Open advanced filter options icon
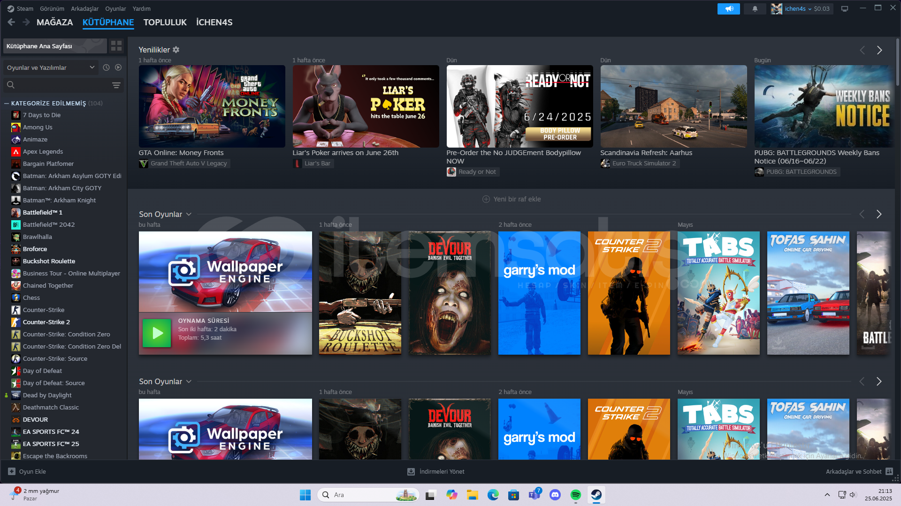This screenshot has height=506, width=901. click(116, 85)
